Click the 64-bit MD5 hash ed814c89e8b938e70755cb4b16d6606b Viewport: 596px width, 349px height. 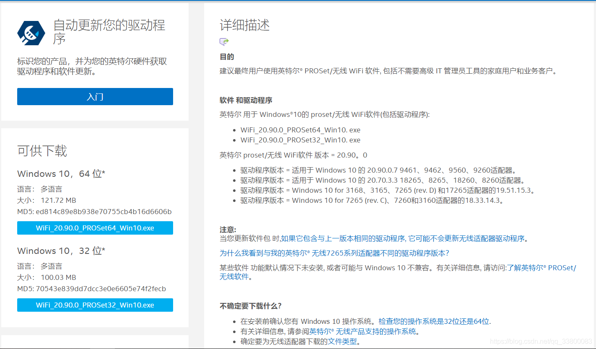104,212
